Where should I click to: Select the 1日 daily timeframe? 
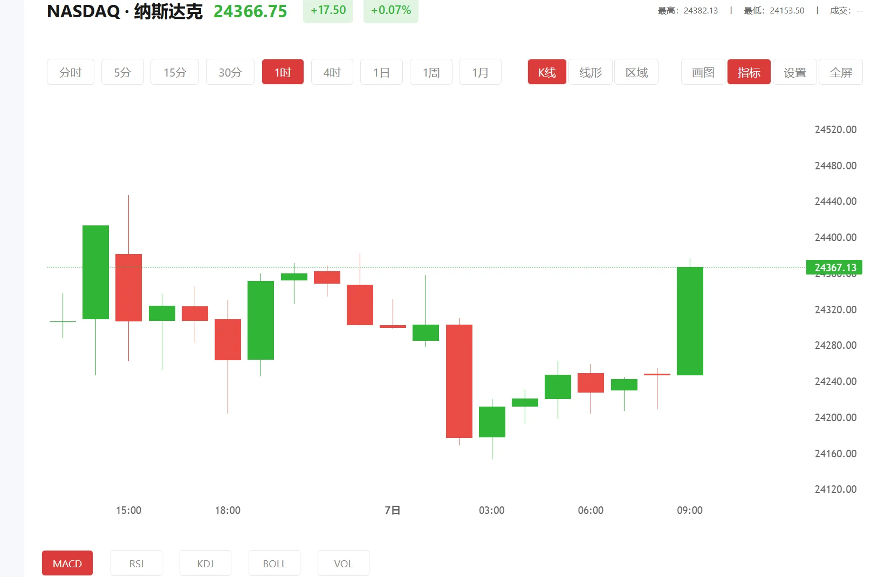click(381, 72)
